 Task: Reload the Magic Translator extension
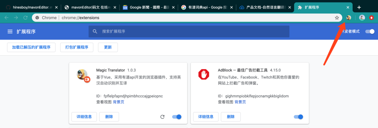[x=162, y=117]
